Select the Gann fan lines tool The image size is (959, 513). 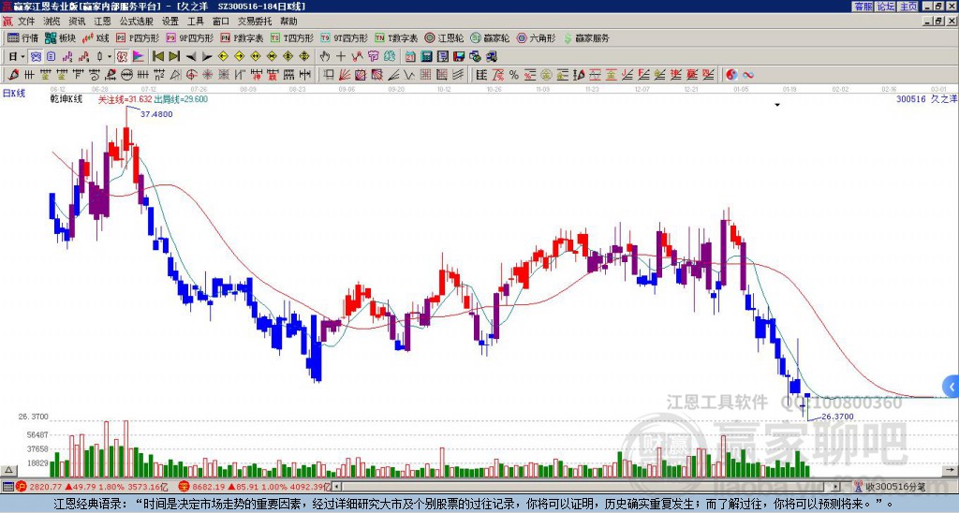[344, 75]
